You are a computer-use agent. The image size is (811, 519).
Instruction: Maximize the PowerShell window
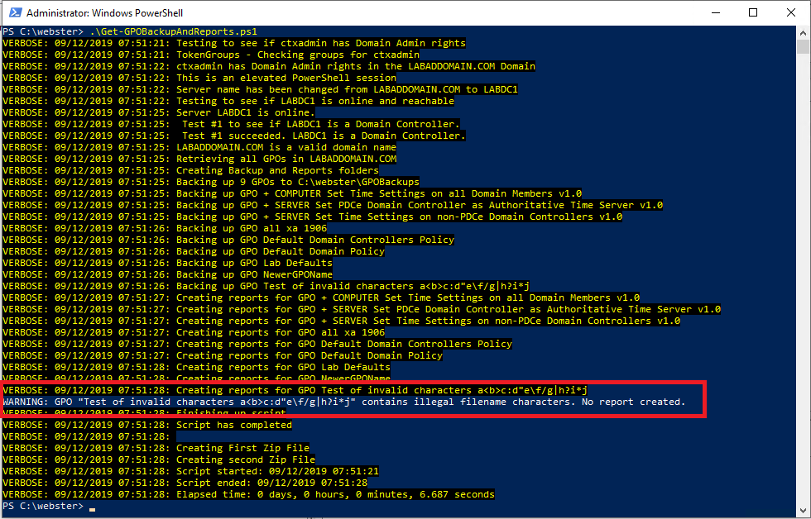753,13
